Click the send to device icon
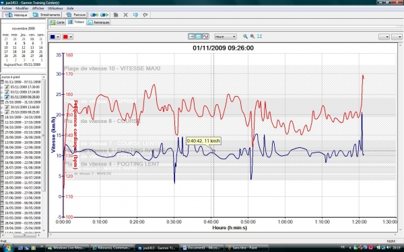404x252 pixels. point(94,15)
